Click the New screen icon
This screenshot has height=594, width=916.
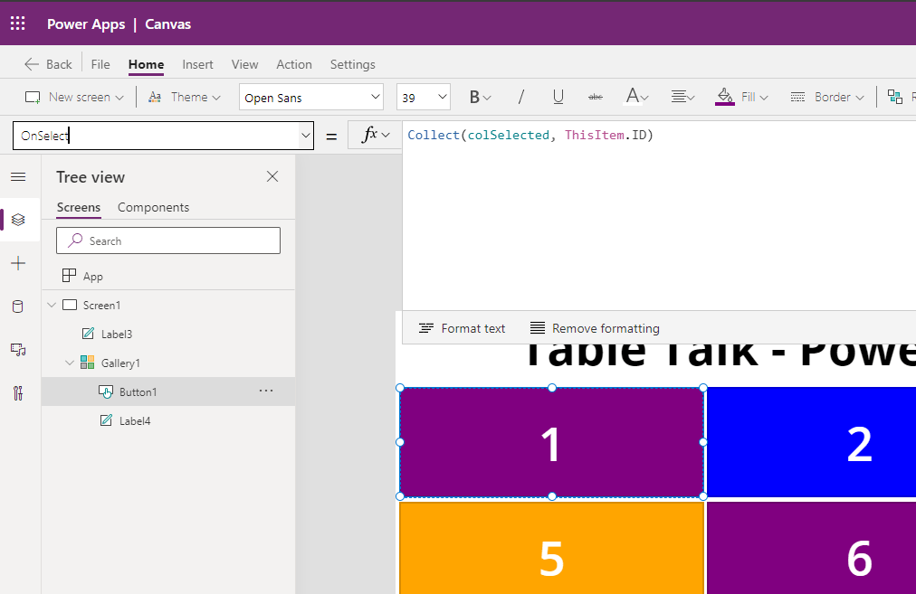[x=33, y=98]
